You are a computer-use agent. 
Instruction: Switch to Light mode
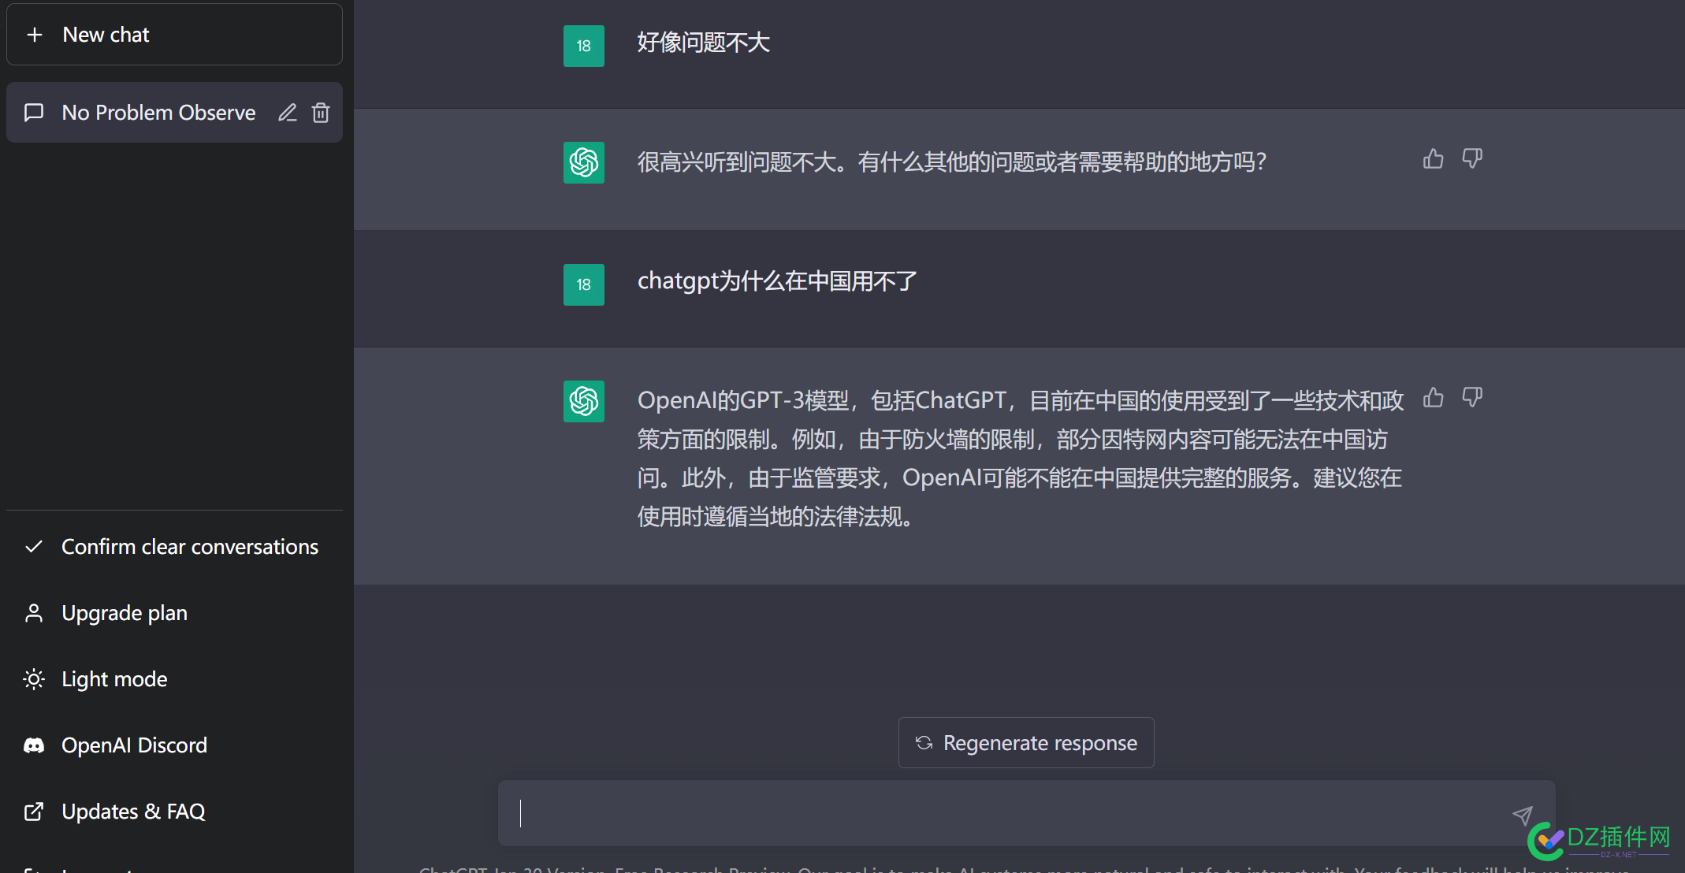174,679
